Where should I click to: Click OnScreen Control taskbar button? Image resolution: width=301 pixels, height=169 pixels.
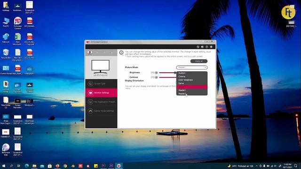pyautogui.click(x=119, y=166)
